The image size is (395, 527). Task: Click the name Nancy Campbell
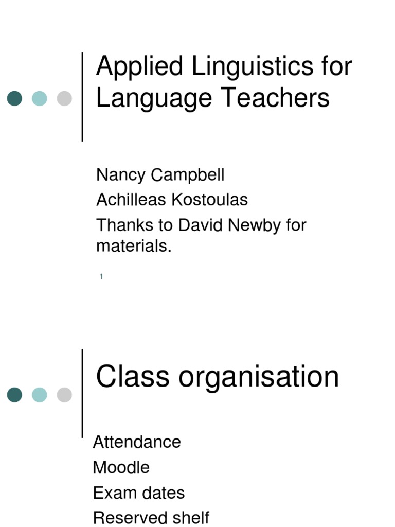[x=160, y=175]
